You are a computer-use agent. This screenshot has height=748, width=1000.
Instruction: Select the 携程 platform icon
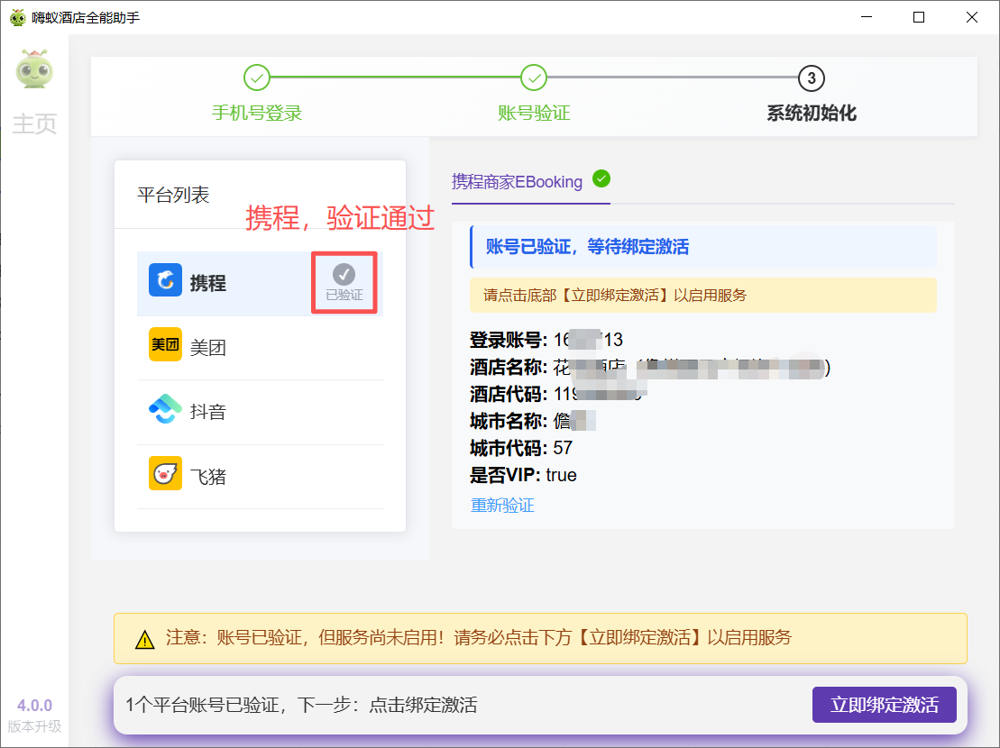click(163, 280)
